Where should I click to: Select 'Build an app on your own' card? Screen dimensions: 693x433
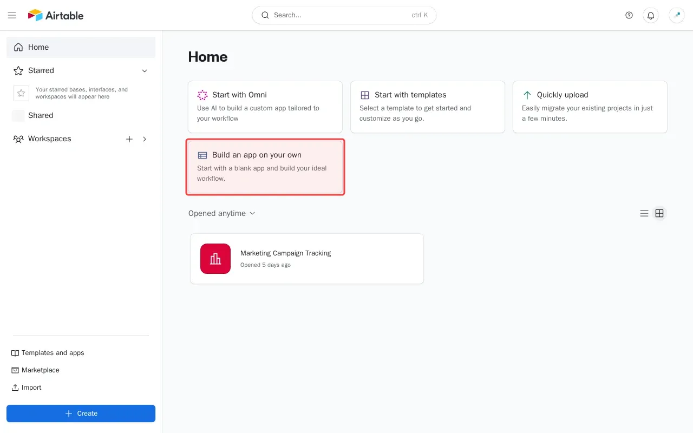265,166
